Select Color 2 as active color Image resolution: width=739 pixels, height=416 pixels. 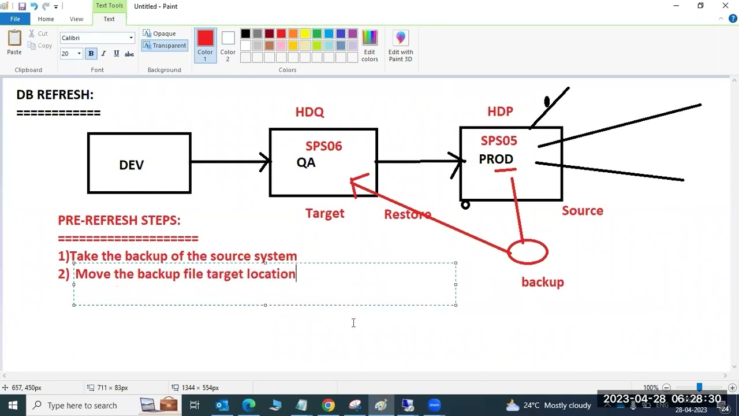[227, 46]
